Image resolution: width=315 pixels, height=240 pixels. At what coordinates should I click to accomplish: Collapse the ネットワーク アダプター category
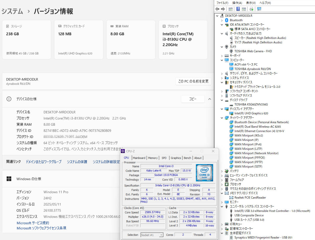click(x=222, y=118)
